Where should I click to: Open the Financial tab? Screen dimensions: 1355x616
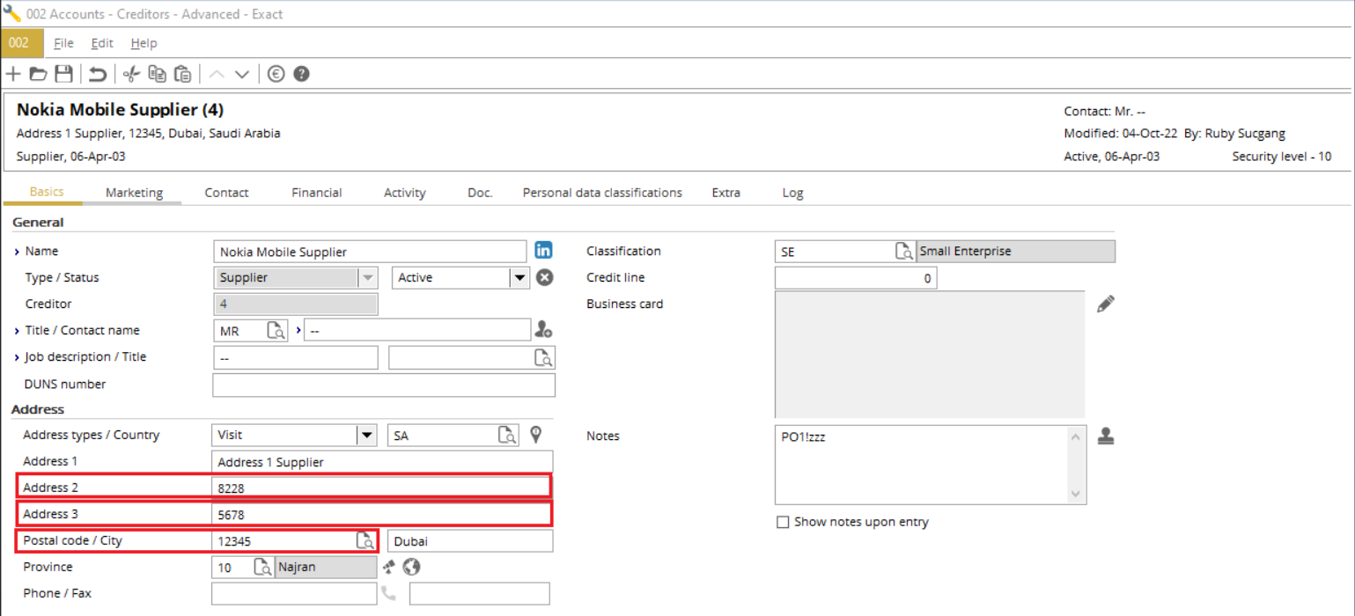coord(317,193)
